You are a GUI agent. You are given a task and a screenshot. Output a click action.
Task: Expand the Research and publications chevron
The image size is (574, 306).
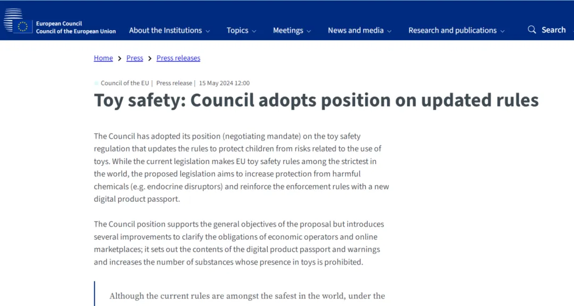coord(502,31)
